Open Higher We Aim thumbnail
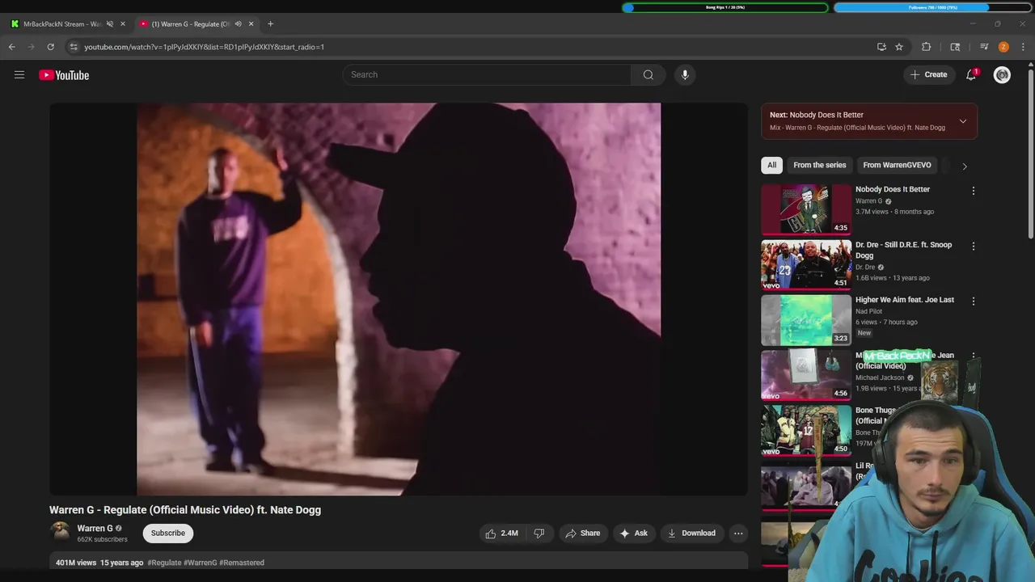The height and width of the screenshot is (582, 1035). pyautogui.click(x=806, y=320)
